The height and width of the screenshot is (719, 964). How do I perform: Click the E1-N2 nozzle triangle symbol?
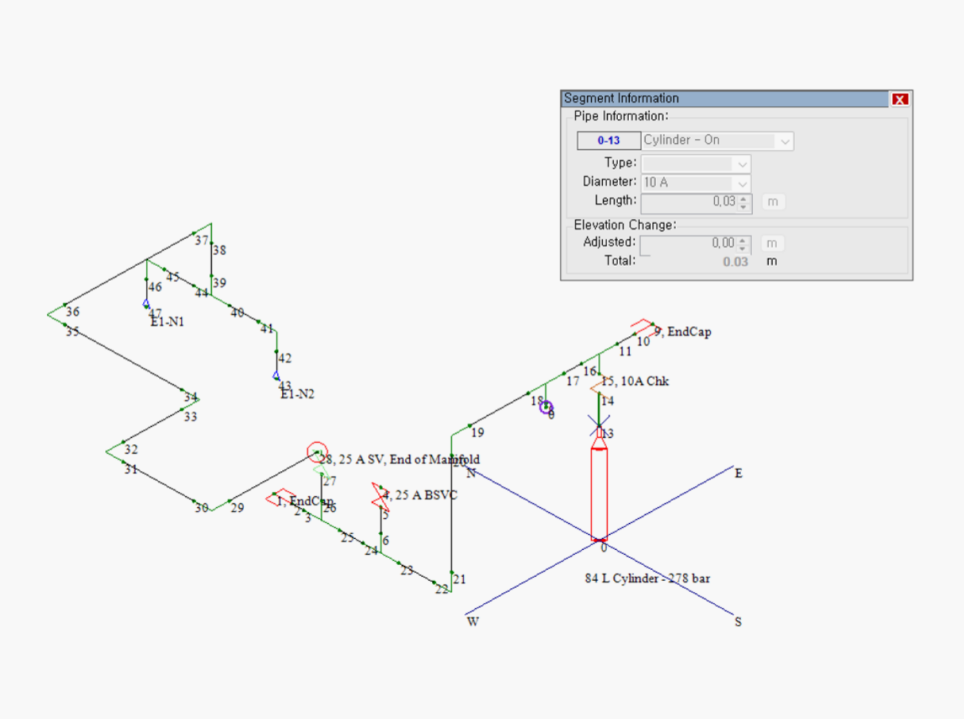coord(276,376)
